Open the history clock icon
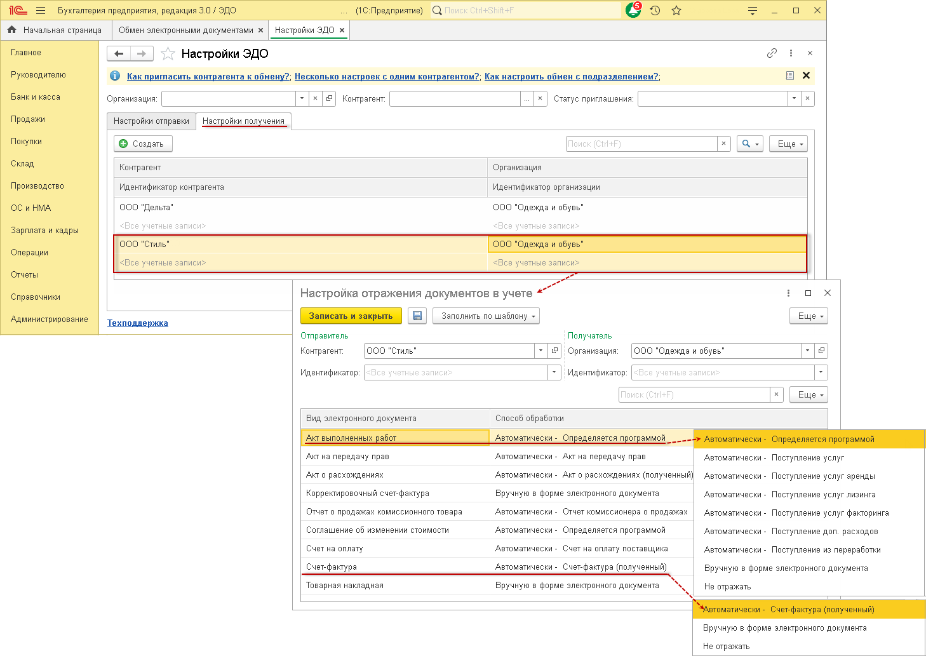The width and height of the screenshot is (926, 658). (x=655, y=11)
